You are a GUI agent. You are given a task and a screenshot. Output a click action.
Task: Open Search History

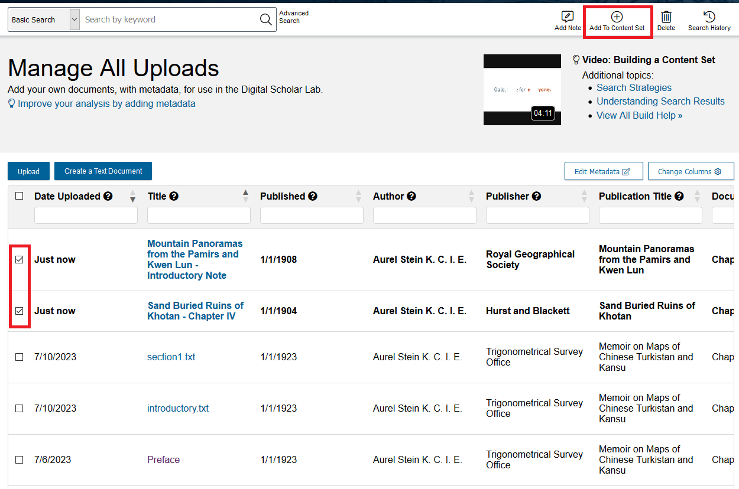[709, 18]
